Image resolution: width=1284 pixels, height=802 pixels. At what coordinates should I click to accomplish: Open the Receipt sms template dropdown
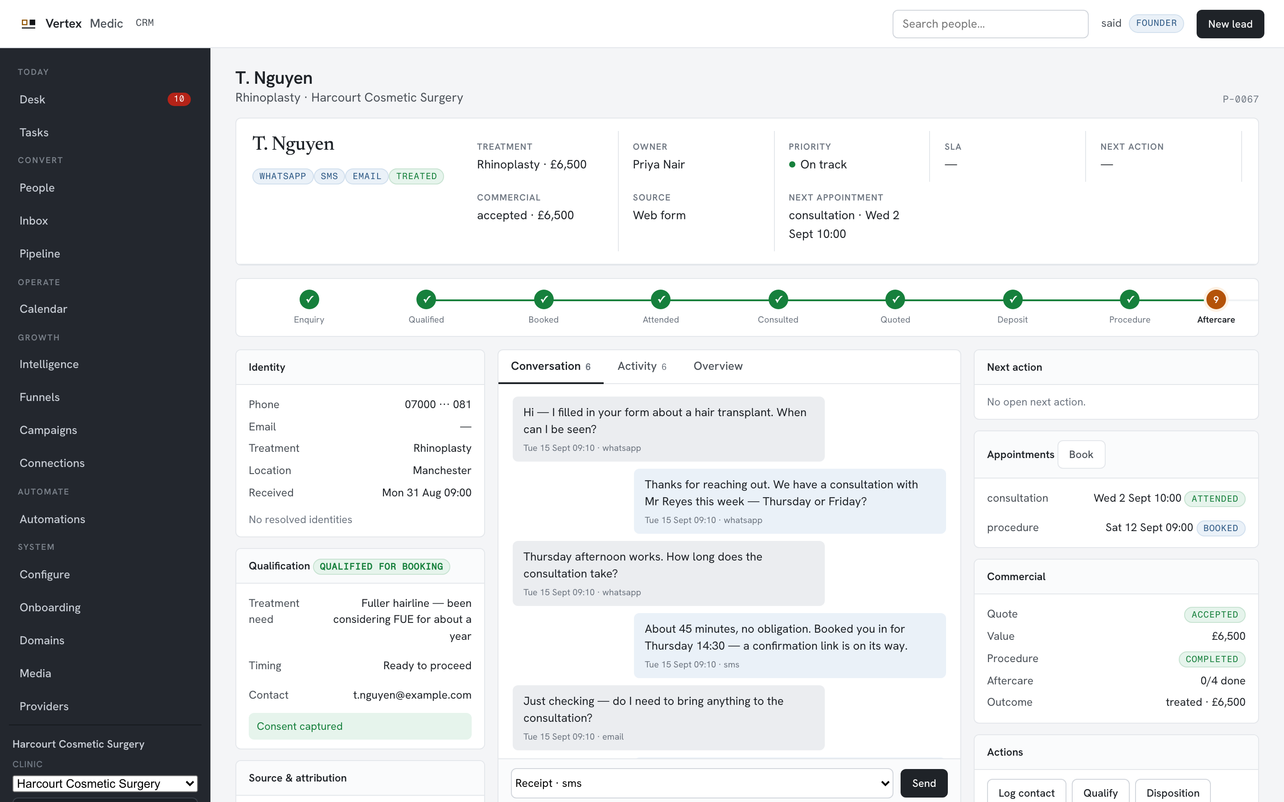(x=702, y=783)
